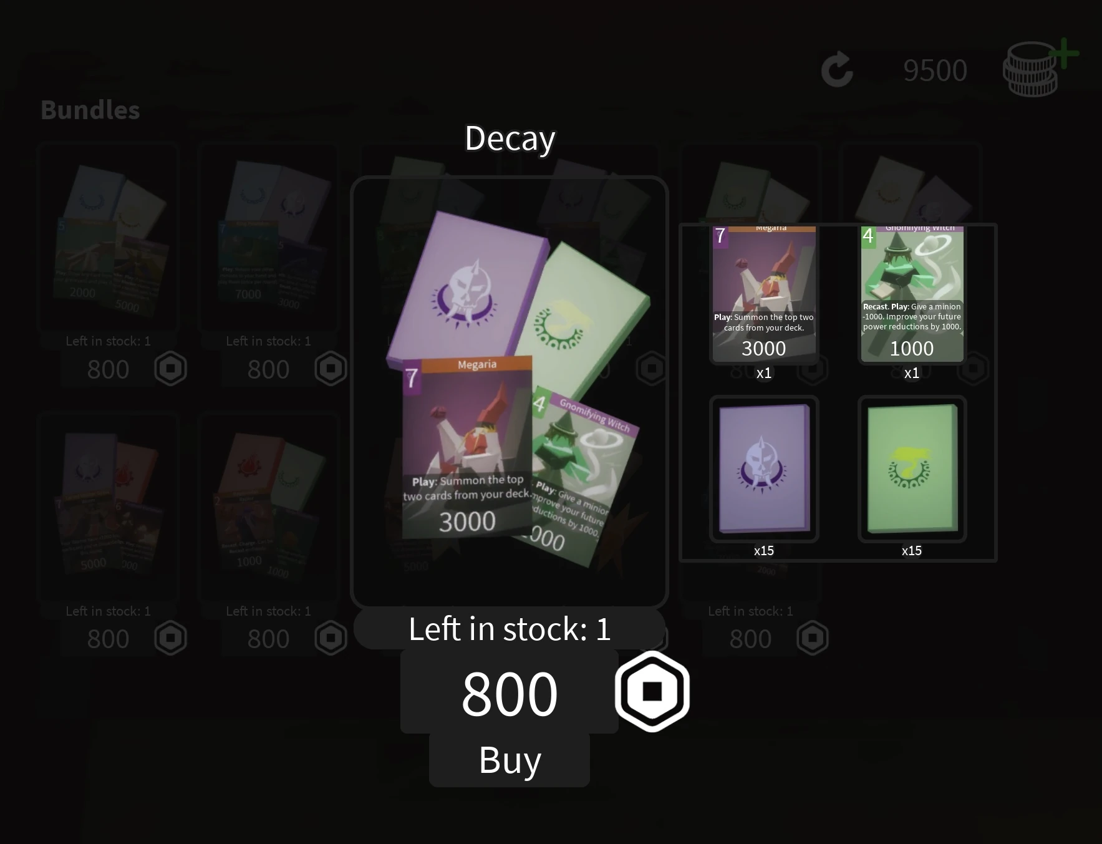Select the Gnomifying Witch card in contents panel
This screenshot has height=844, width=1102.
coord(912,294)
